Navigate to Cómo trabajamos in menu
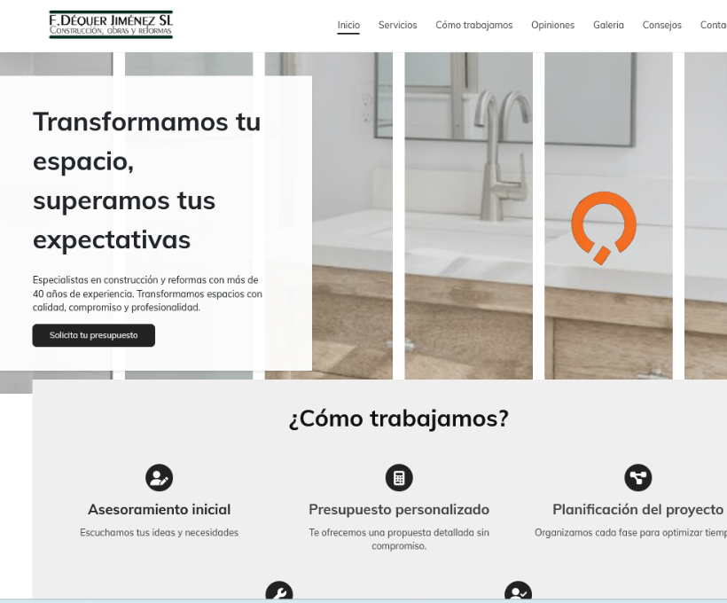Viewport: 727px width, 603px height. click(x=473, y=25)
